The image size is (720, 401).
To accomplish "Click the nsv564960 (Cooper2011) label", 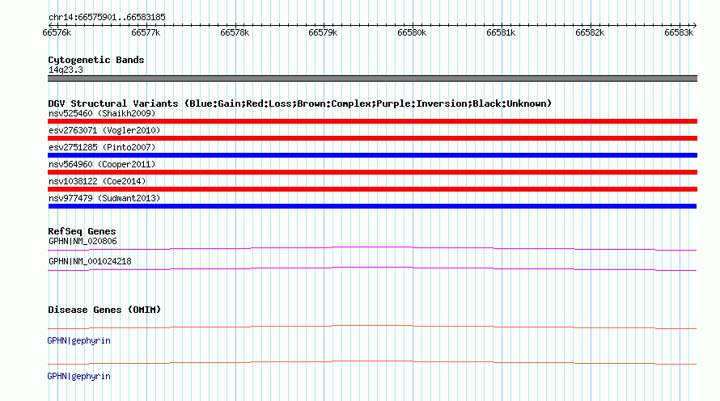I will [102, 164].
